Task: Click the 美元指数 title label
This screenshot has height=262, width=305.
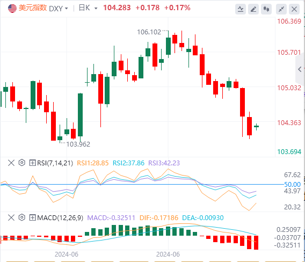Action: 33,8
